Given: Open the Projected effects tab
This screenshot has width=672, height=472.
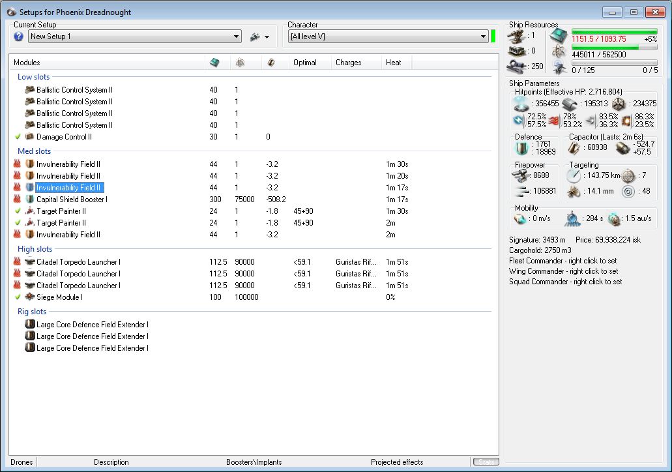Looking at the screenshot, I should tap(396, 462).
